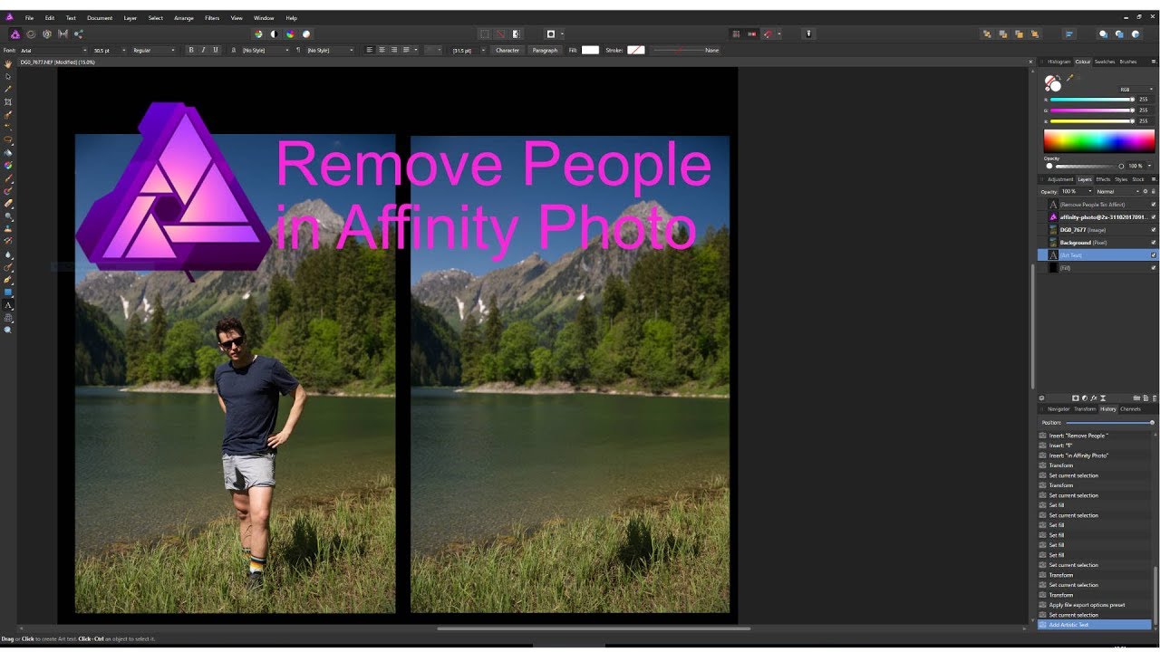Switch to the Export persona icon

coord(79,34)
